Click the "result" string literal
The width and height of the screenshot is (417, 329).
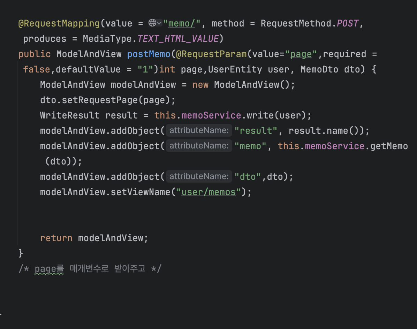pos(256,131)
